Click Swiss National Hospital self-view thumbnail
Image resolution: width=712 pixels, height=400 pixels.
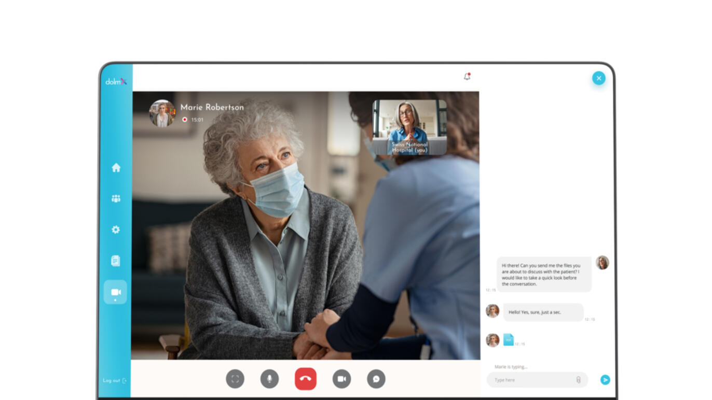(x=409, y=127)
